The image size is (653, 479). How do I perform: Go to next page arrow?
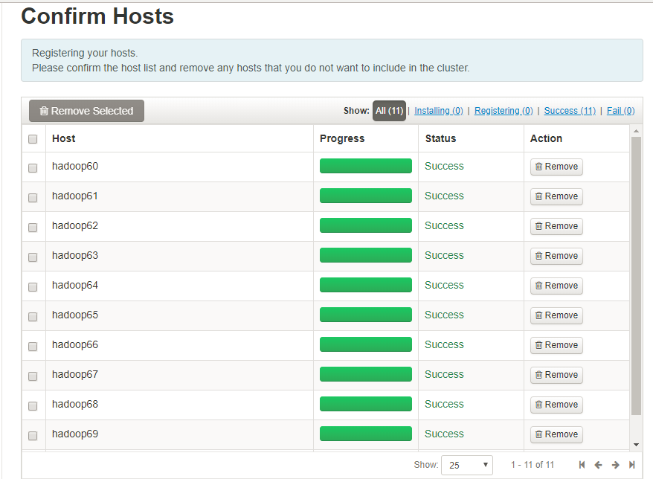pyautogui.click(x=615, y=465)
